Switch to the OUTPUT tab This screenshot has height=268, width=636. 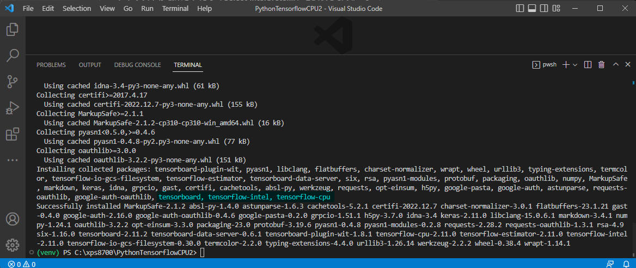tap(90, 65)
